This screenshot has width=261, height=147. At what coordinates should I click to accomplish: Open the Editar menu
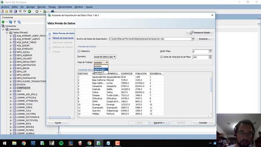[15, 7]
